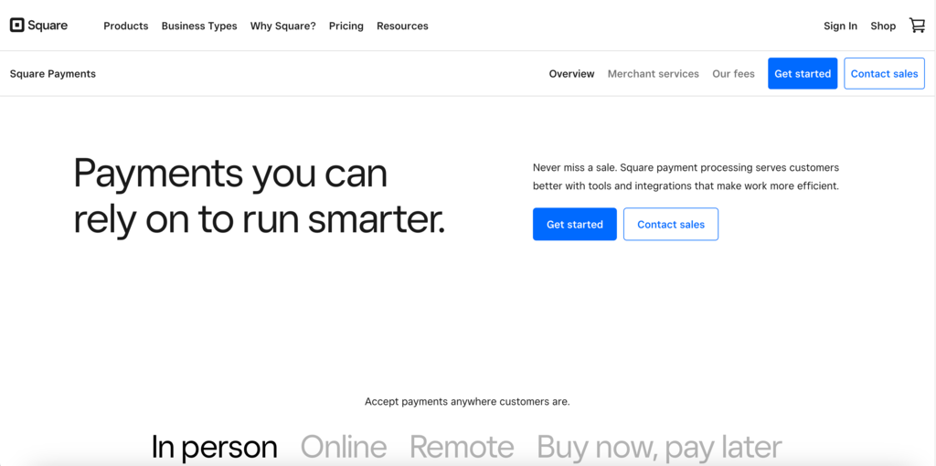The height and width of the screenshot is (466, 936).
Task: Go to the Pricing page
Action: (x=346, y=26)
